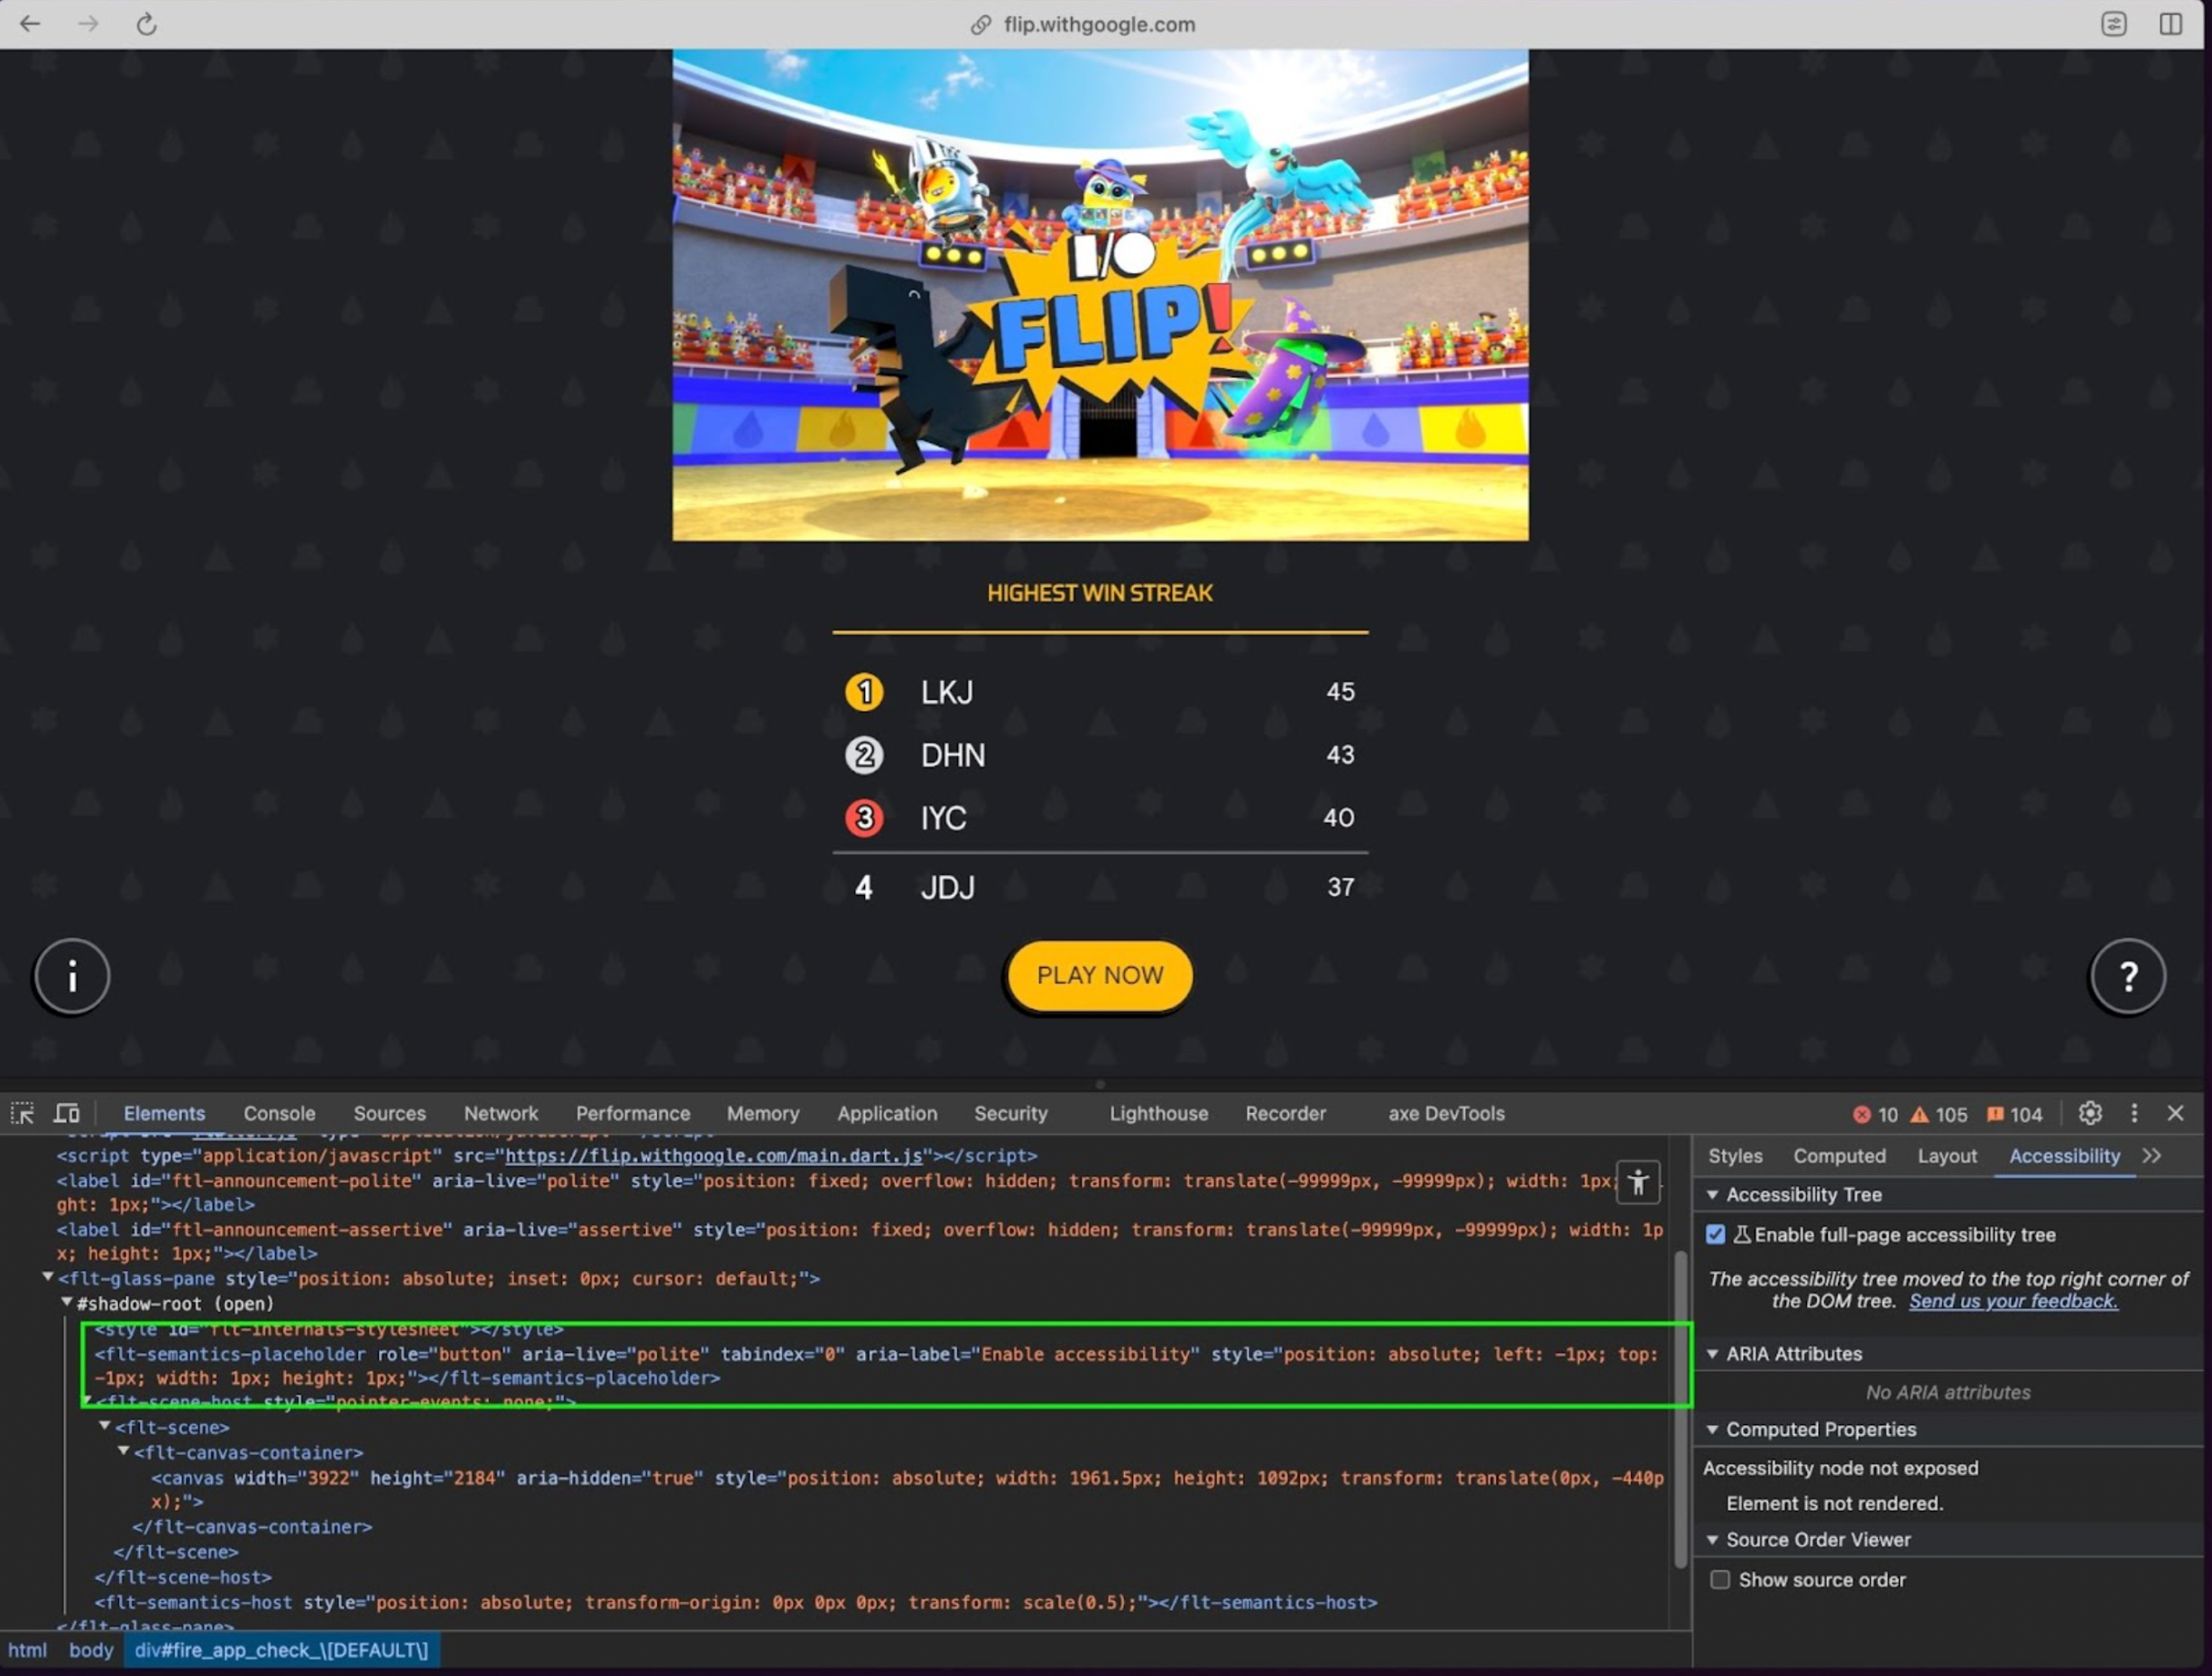The image size is (2212, 1676).
Task: Collapse the ARIA Attributes section
Action: point(1713,1354)
